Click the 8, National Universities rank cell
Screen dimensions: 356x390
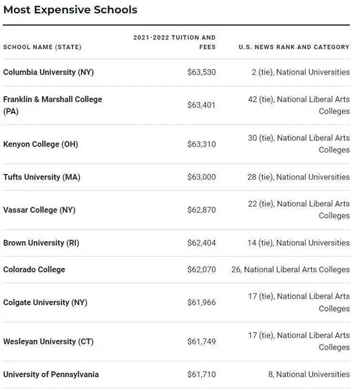coord(309,374)
